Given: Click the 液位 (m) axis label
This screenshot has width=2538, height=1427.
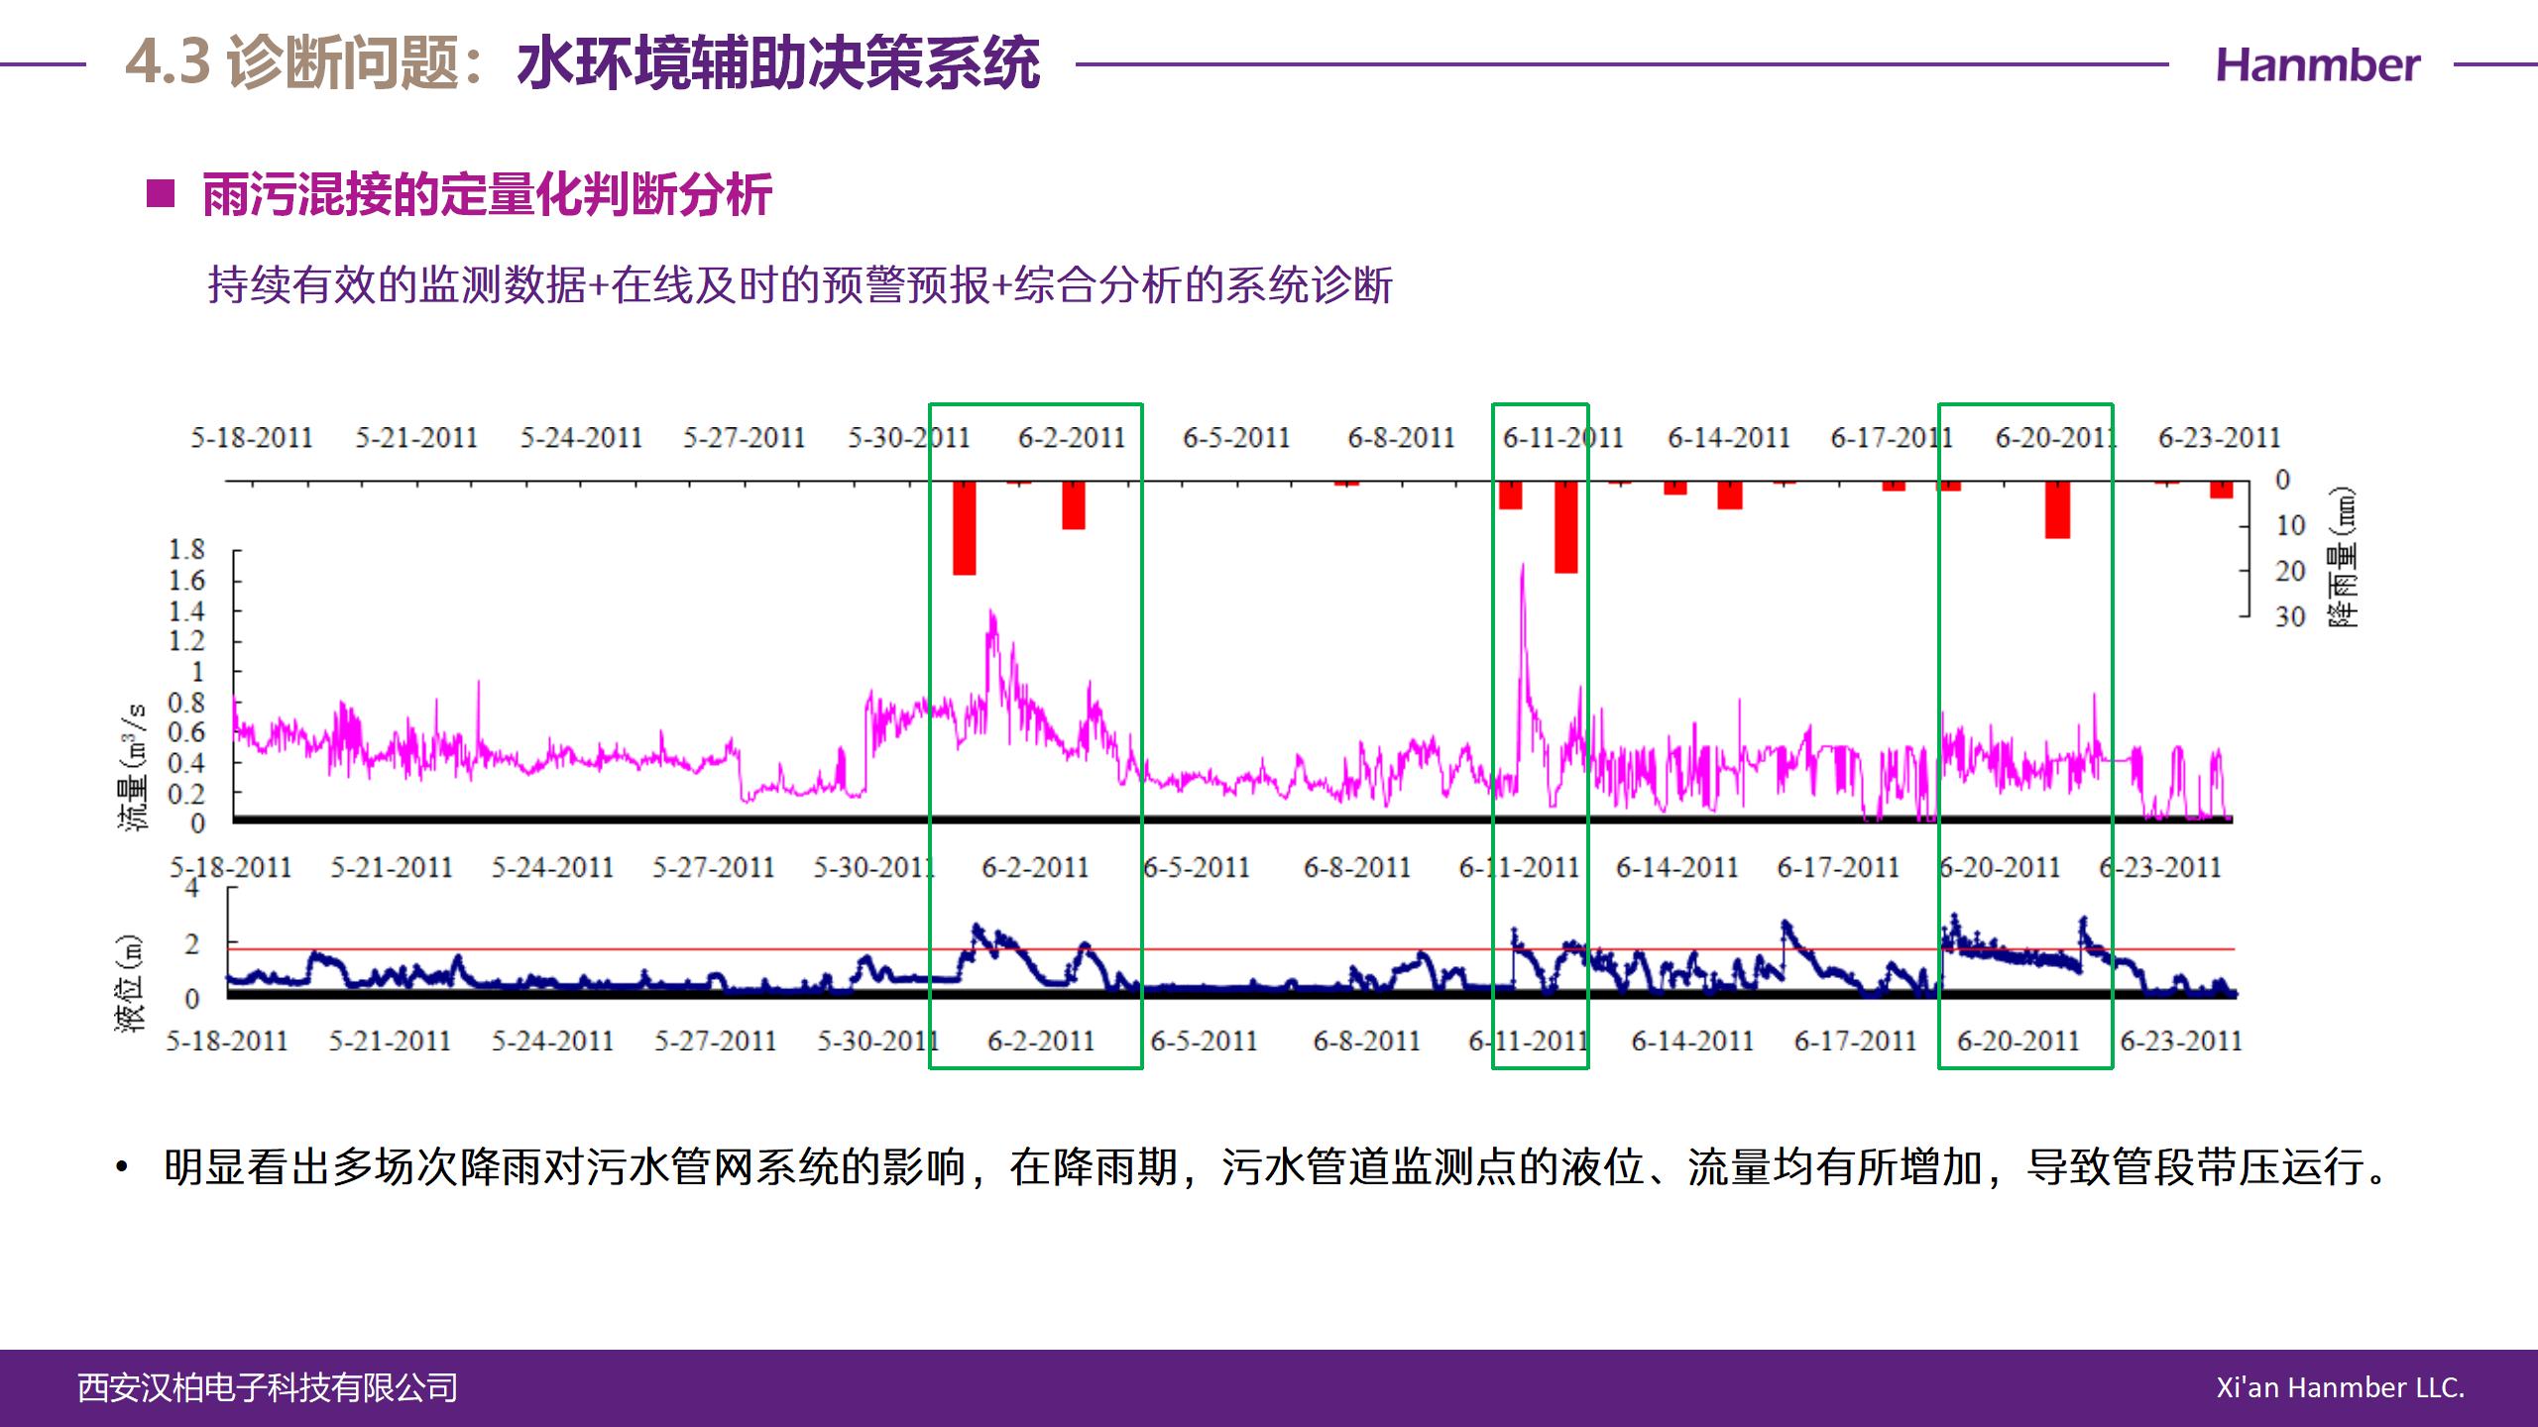Looking at the screenshot, I should click(130, 983).
